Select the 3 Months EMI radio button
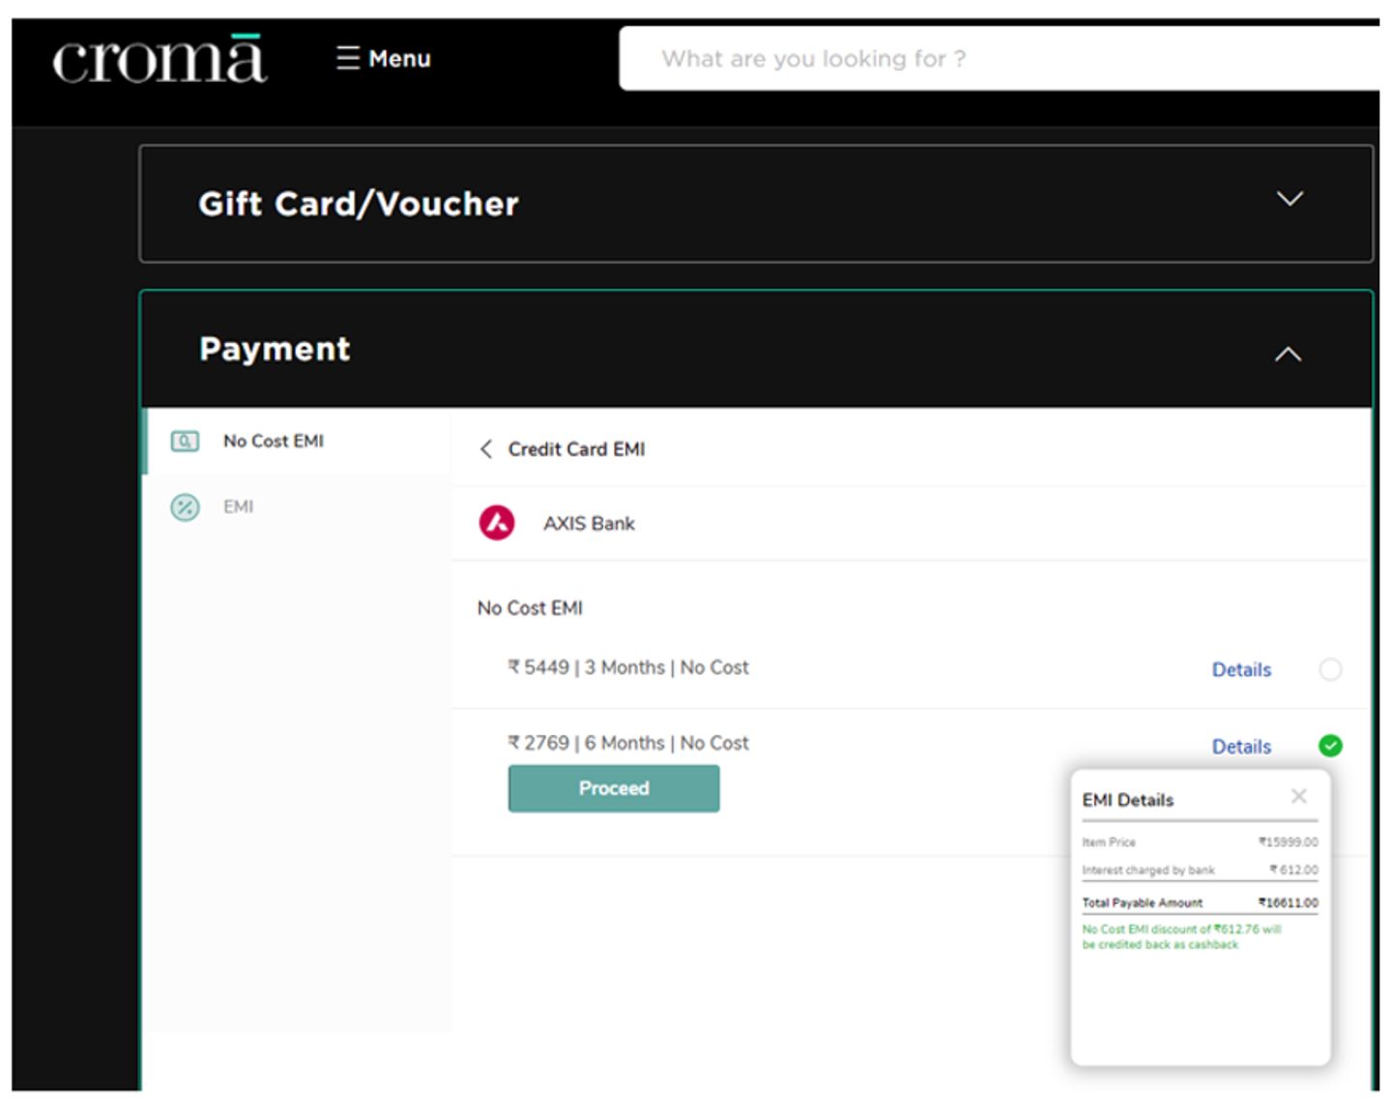1392x1111 pixels. pos(1330,669)
